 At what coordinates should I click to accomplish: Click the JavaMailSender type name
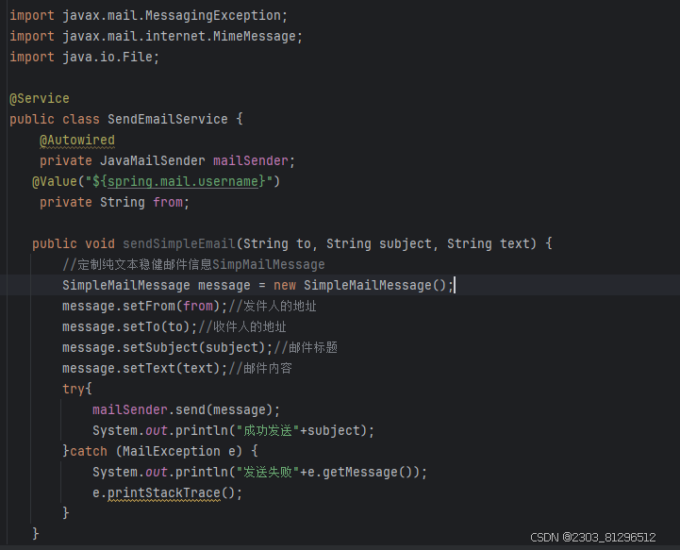tap(152, 161)
